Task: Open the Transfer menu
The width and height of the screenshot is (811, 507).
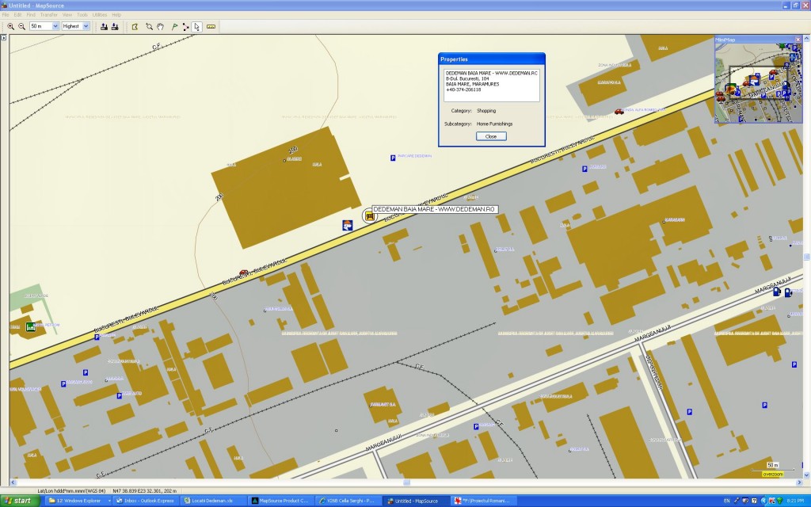Action: point(48,15)
